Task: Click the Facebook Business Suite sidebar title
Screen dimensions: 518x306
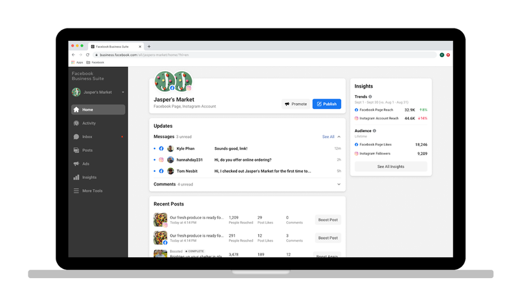Action: tap(88, 76)
